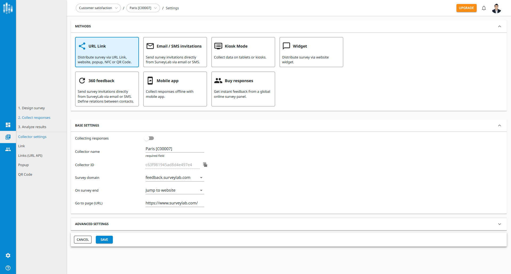Screen dimensions: 511x274
Task: Open the On survey end dropdown
Action: pyautogui.click(x=175, y=190)
